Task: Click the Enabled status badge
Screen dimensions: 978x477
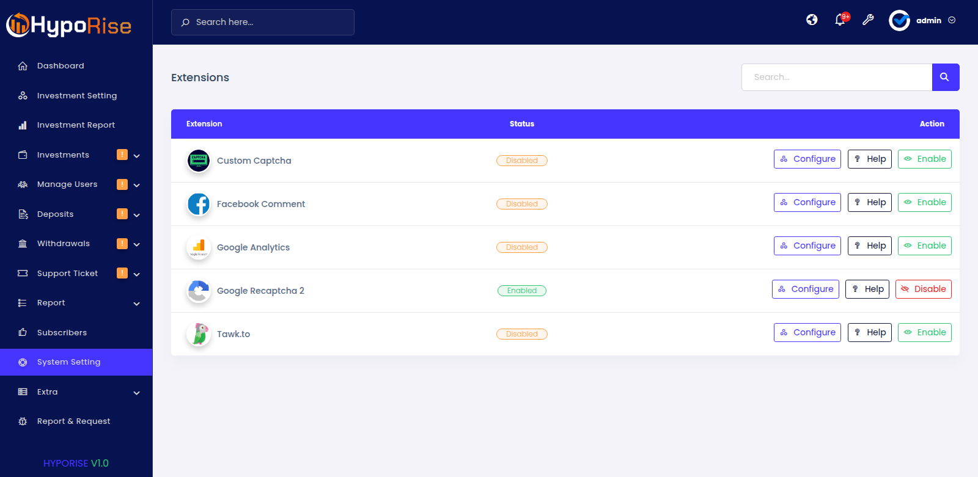Action: click(x=522, y=291)
